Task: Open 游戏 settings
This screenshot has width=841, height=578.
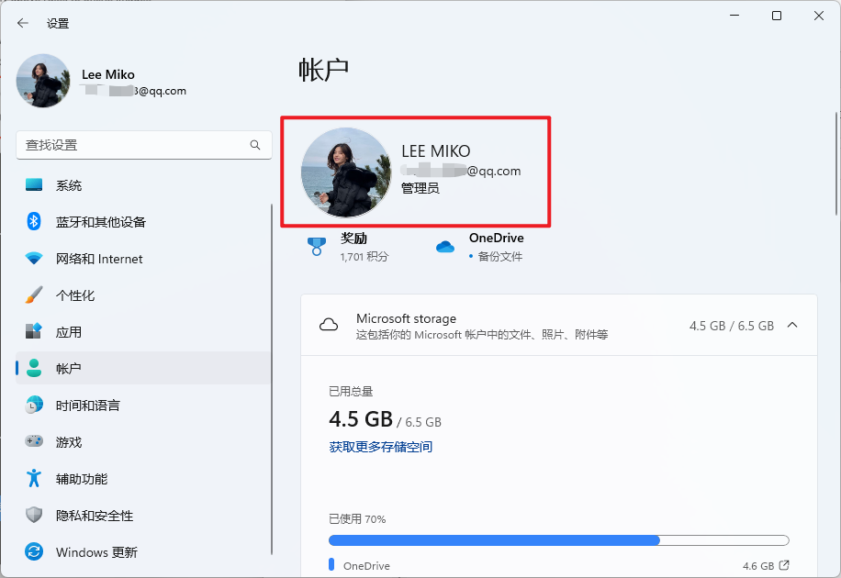Action: pyautogui.click(x=143, y=441)
